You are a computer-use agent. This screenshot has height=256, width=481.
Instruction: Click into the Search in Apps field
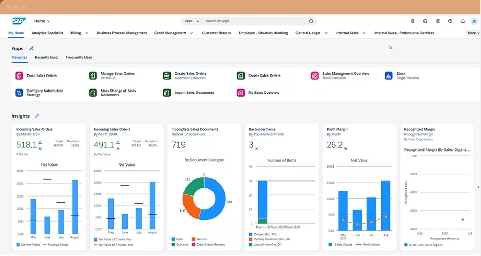coord(254,21)
